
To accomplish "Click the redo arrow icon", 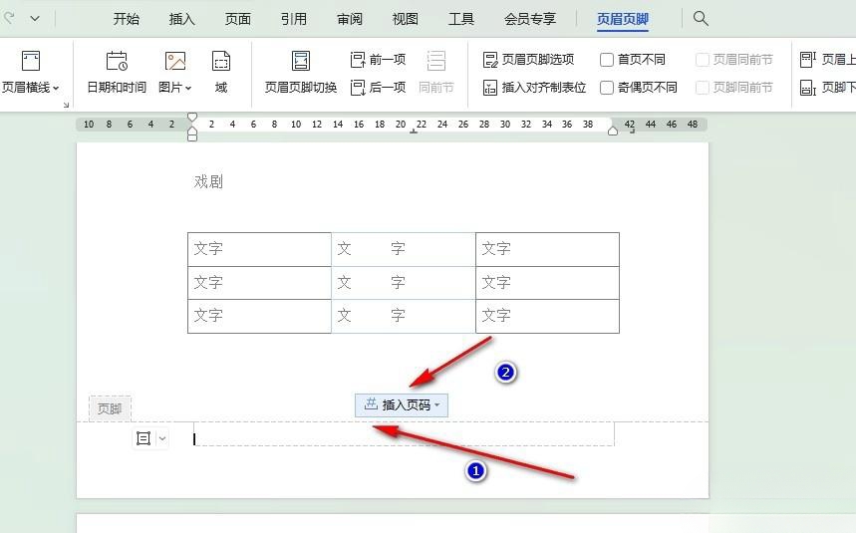I will [8, 18].
